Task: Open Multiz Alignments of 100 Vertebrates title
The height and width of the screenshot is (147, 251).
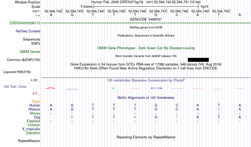Action: (146, 98)
